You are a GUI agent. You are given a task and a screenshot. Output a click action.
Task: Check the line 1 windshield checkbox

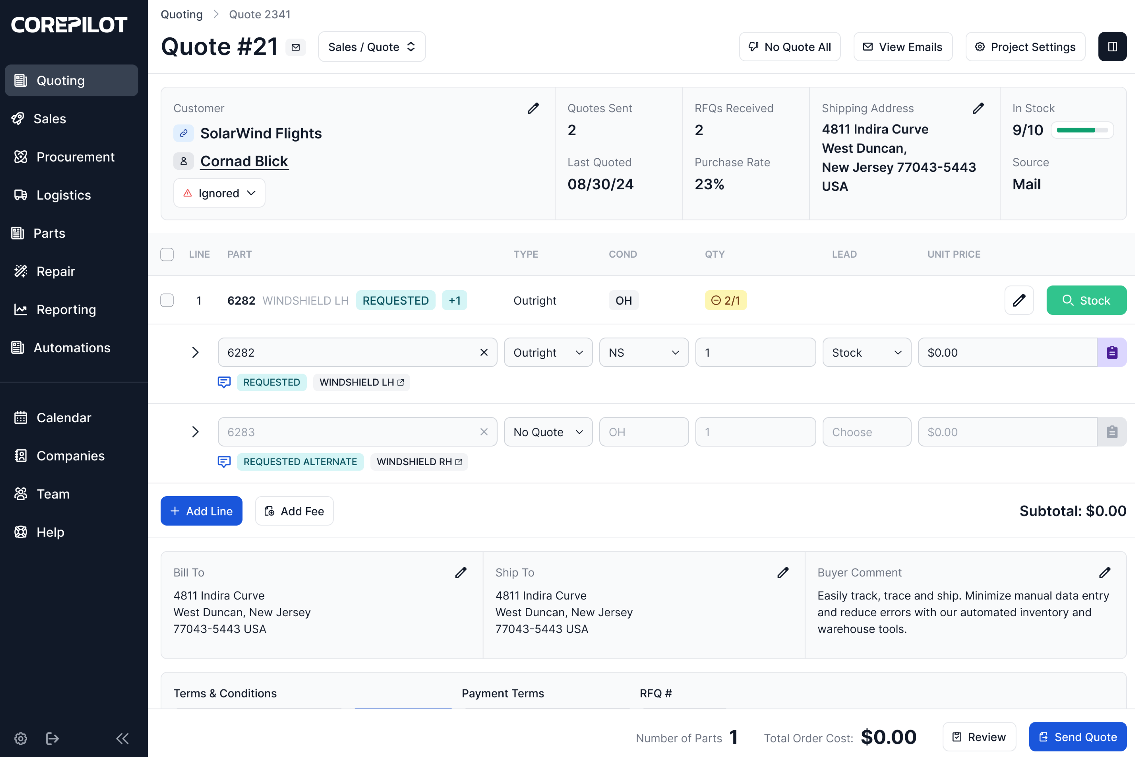(x=167, y=300)
